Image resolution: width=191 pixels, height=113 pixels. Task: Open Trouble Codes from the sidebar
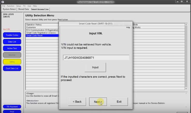click(x=12, y=35)
